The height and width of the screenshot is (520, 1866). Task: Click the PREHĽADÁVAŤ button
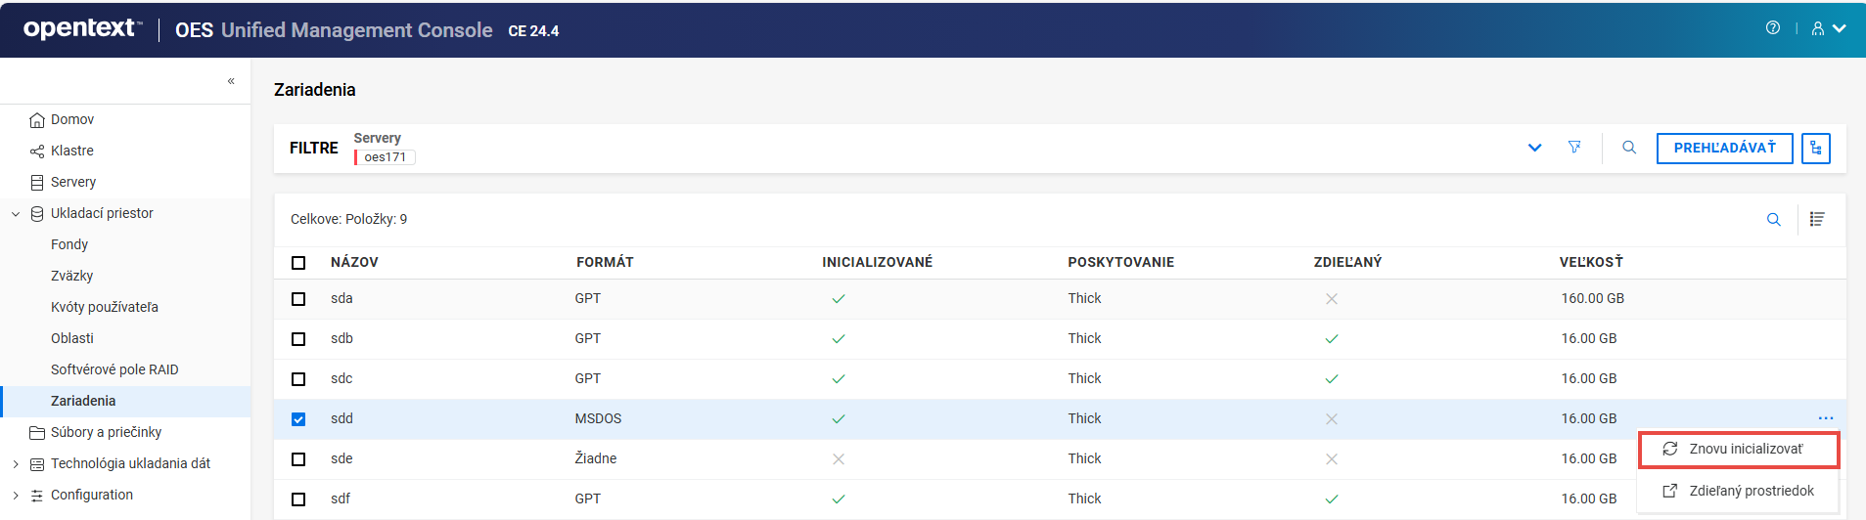coord(1724,148)
